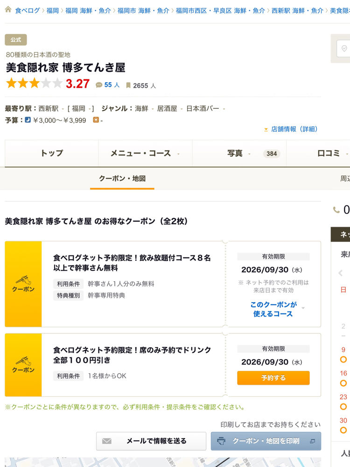Open 西新駅 海鮮・魚介 breadcrumb link
The height and width of the screenshot is (467, 350).
pyautogui.click(x=297, y=11)
